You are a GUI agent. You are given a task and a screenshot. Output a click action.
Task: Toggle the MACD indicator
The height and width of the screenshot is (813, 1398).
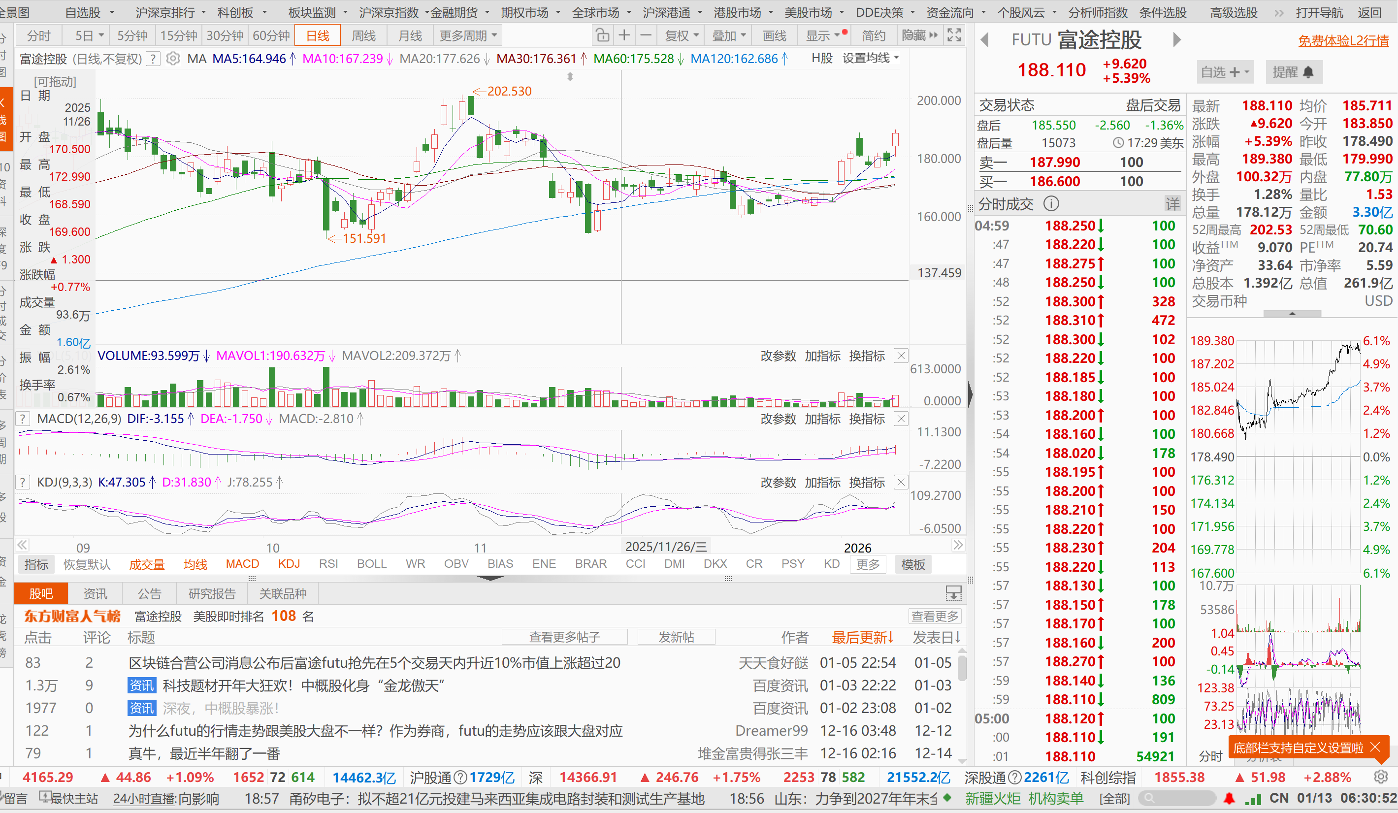click(242, 564)
